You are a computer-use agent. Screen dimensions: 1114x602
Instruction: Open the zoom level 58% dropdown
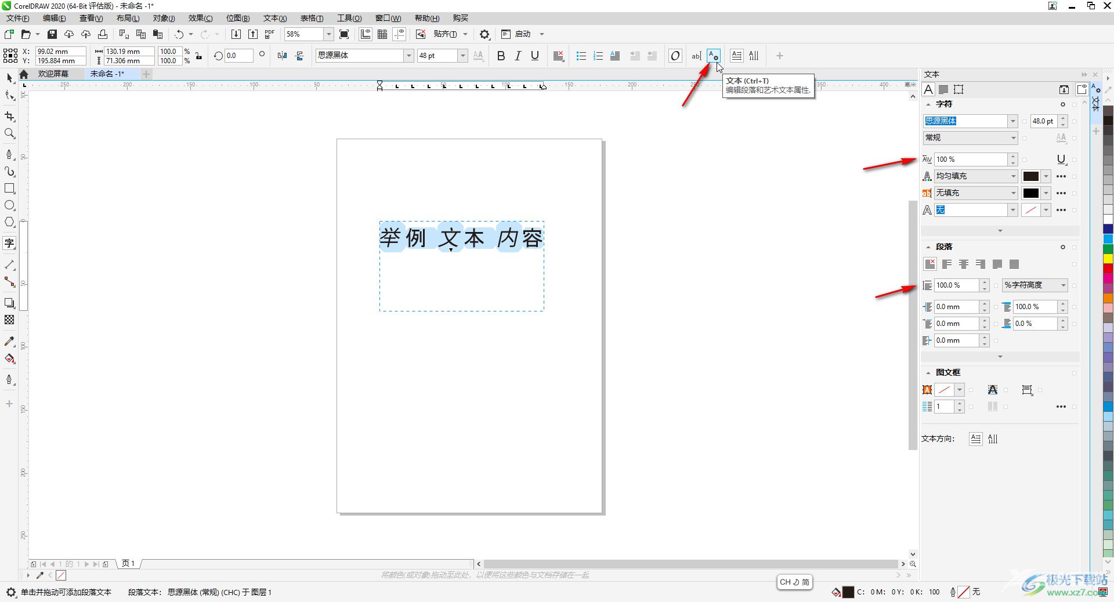pos(328,34)
